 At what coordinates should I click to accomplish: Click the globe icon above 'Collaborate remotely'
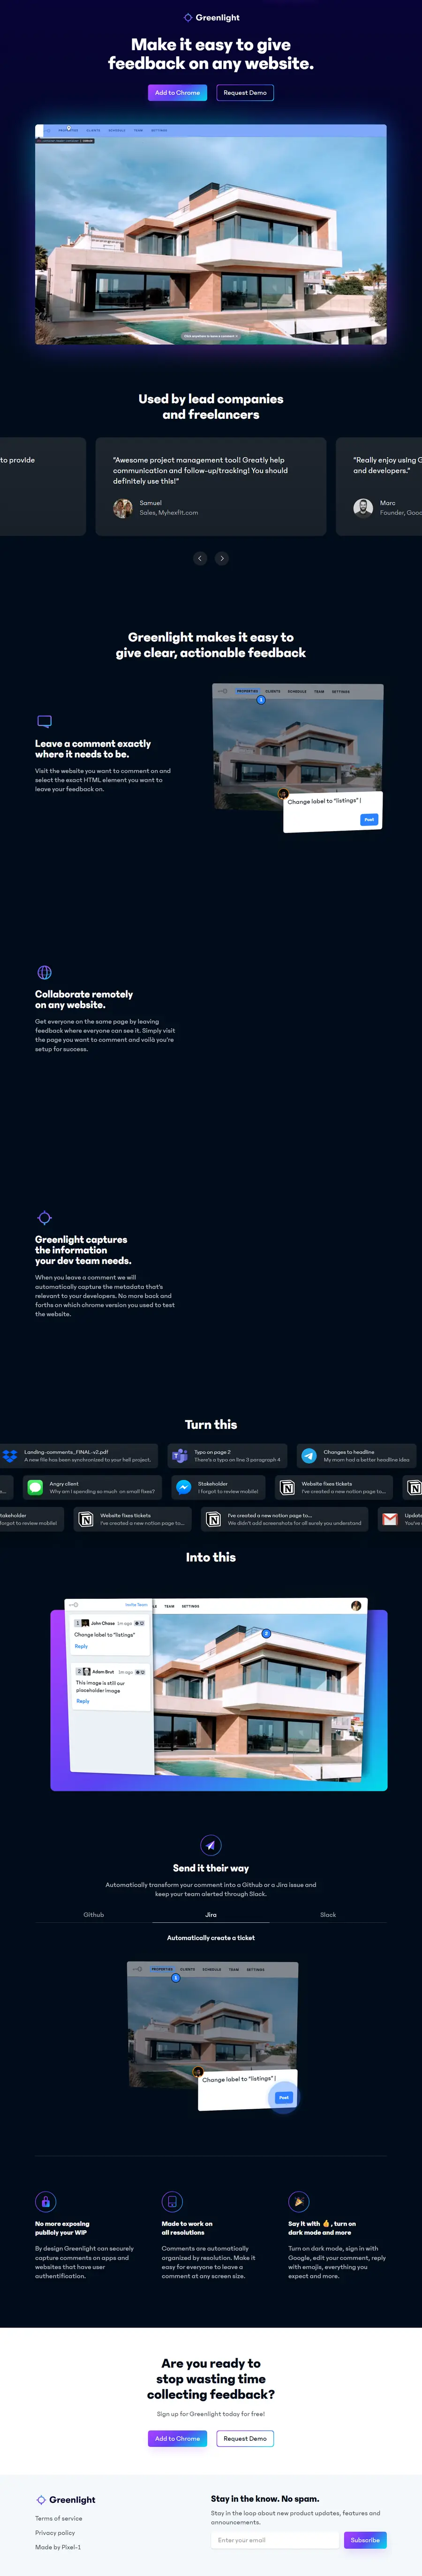tap(44, 972)
